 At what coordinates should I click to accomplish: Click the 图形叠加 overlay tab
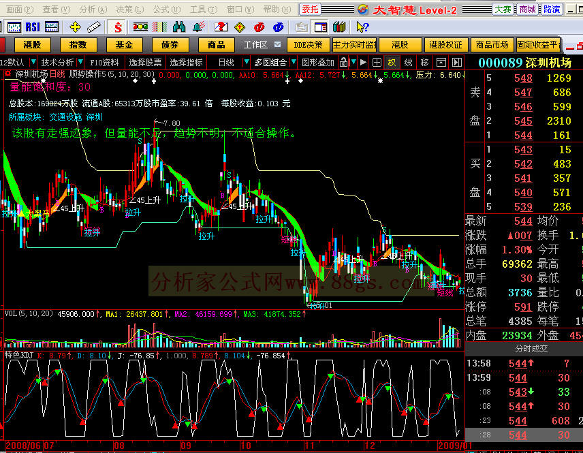[x=317, y=62]
